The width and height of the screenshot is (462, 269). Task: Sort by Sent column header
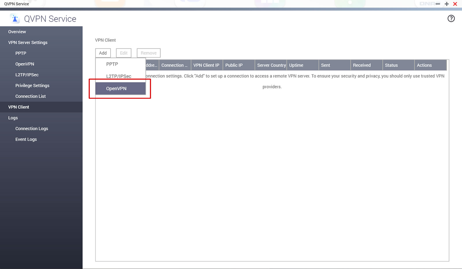[x=335, y=65]
